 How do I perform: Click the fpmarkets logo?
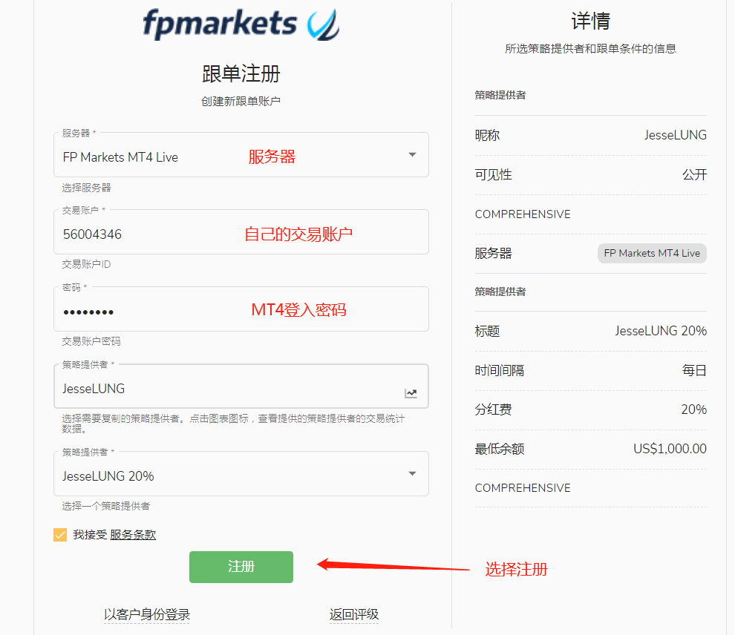point(241,24)
